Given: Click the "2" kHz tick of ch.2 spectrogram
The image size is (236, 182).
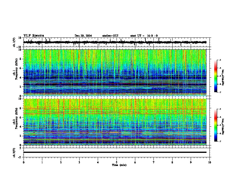Looking at the screenshot, I should click(x=21, y=136).
